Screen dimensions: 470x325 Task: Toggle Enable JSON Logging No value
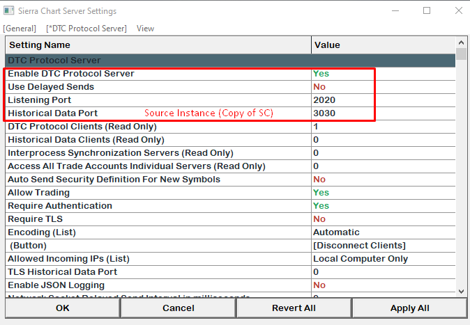(319, 285)
